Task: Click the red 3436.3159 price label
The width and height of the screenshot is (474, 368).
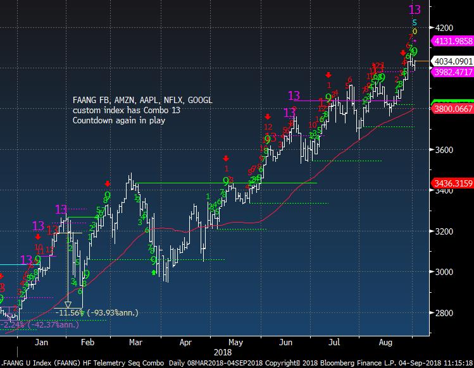Action: pos(452,183)
